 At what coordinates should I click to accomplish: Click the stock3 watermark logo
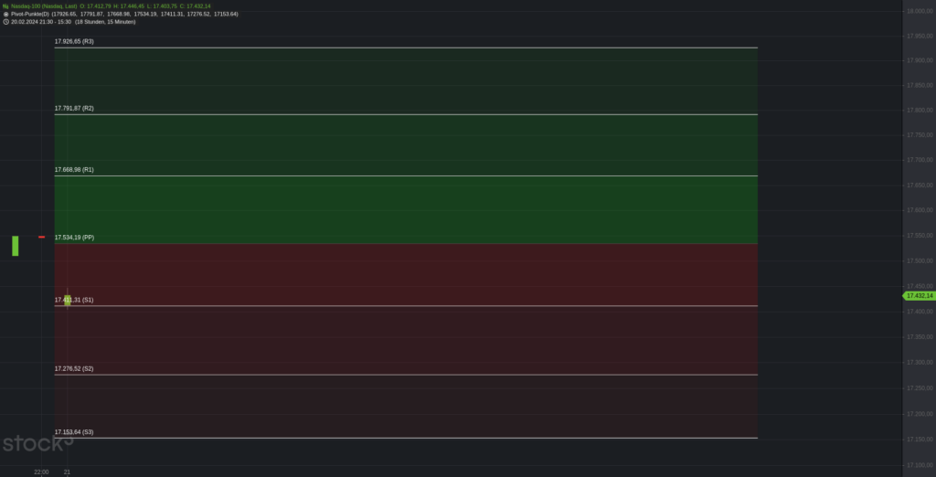37,442
